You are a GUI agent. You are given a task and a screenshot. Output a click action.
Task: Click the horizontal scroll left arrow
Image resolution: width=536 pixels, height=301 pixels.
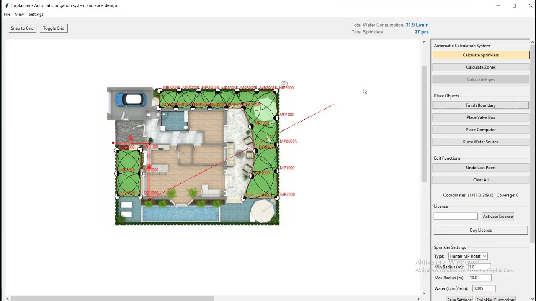(x=8, y=298)
